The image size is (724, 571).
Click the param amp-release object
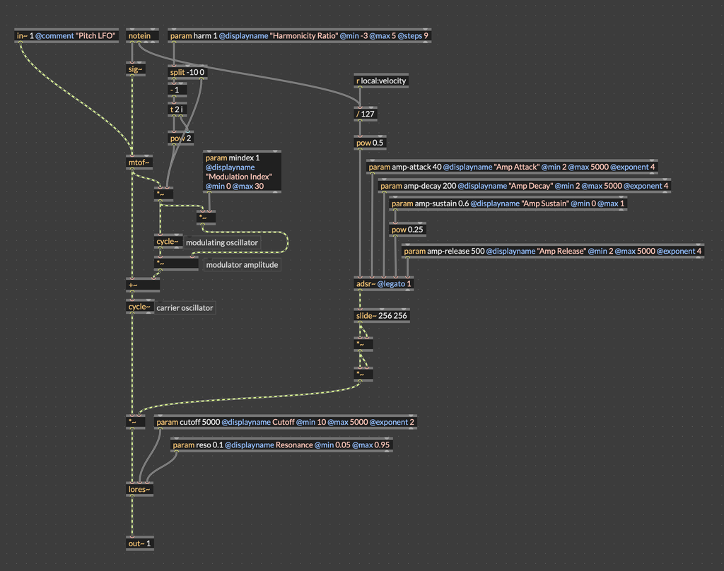tap(553, 251)
